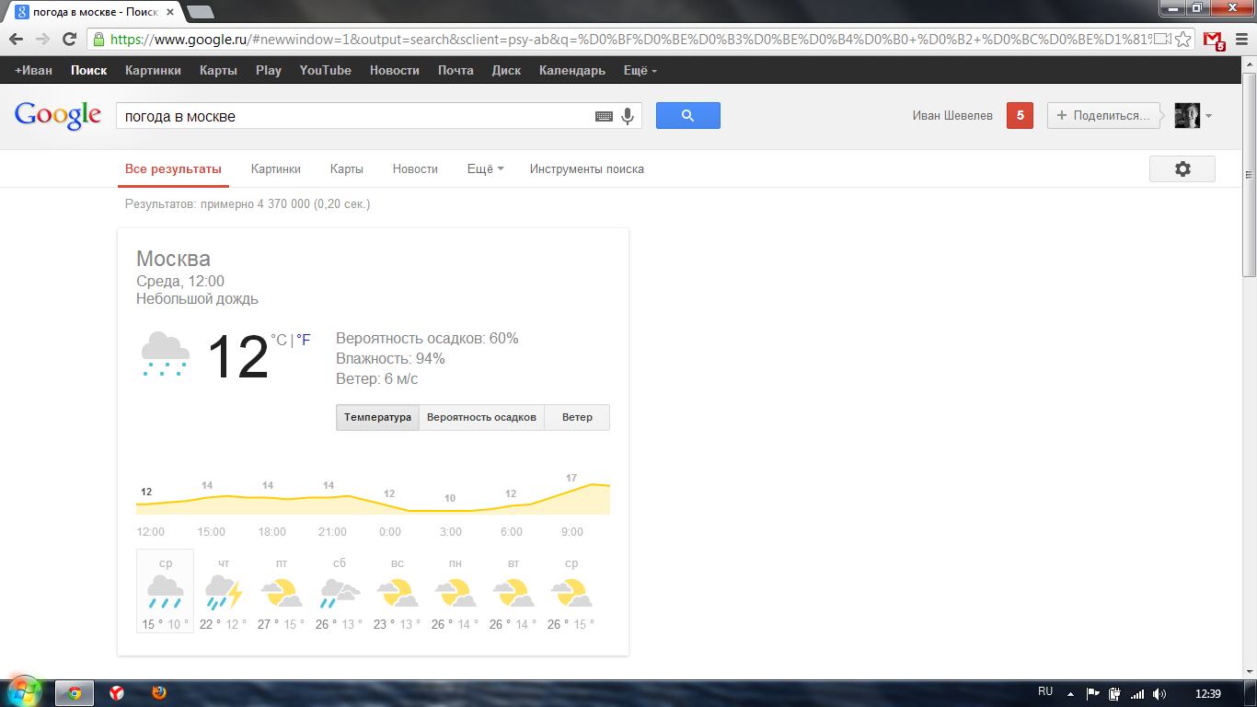The width and height of the screenshot is (1257, 707).
Task: Reload the page with the refresh icon
Action: 69,40
